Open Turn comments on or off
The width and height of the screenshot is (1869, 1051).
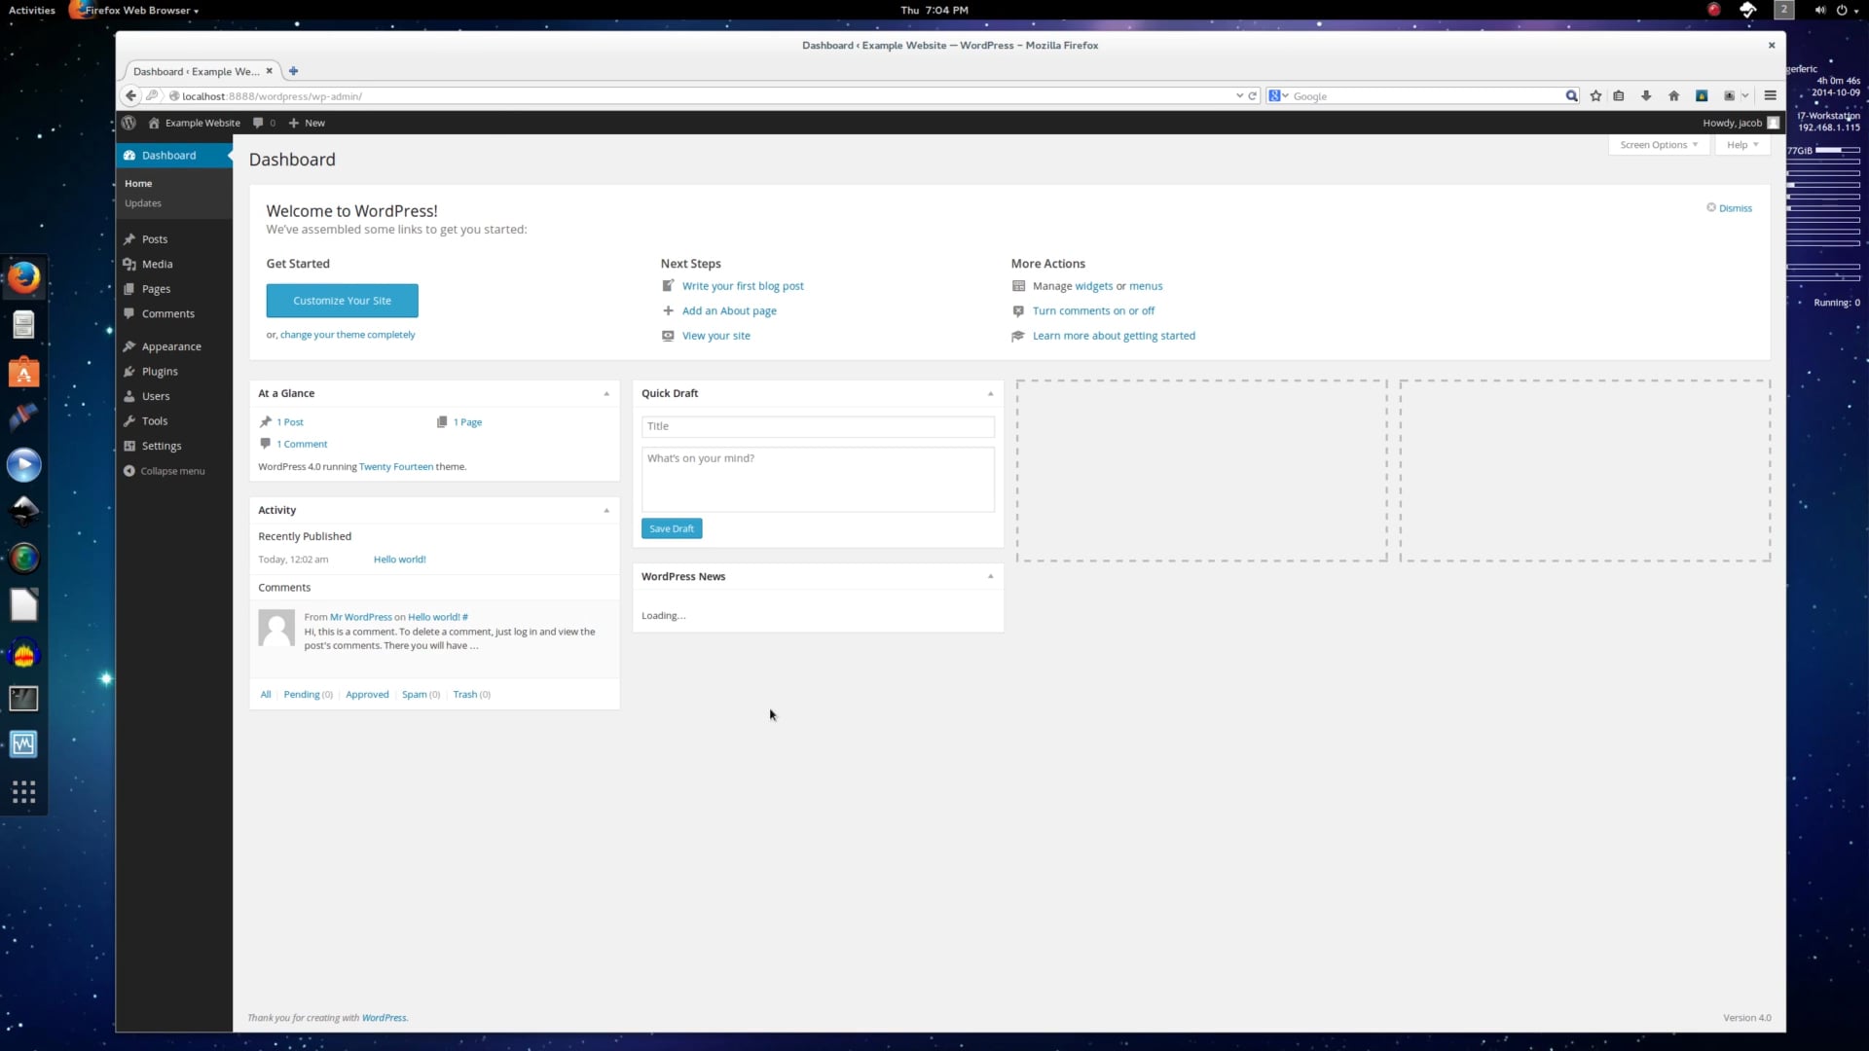pos(1093,311)
